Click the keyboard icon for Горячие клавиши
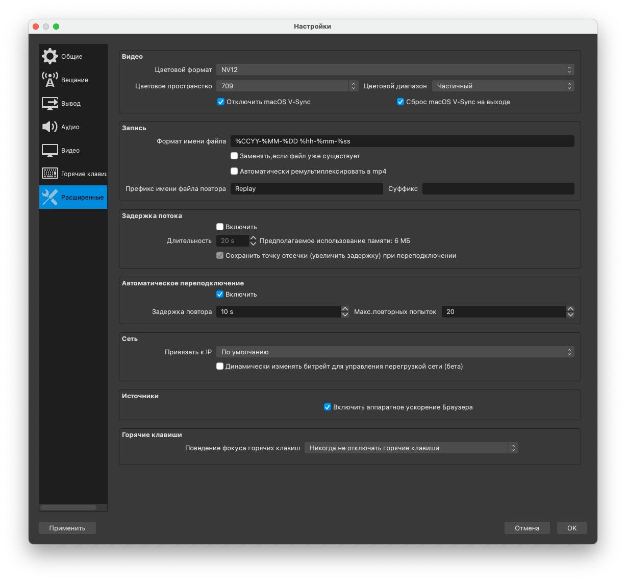 coord(50,174)
